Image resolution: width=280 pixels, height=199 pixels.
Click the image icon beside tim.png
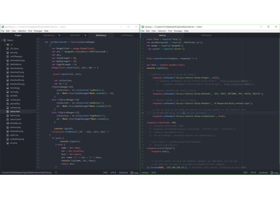pos(8,143)
